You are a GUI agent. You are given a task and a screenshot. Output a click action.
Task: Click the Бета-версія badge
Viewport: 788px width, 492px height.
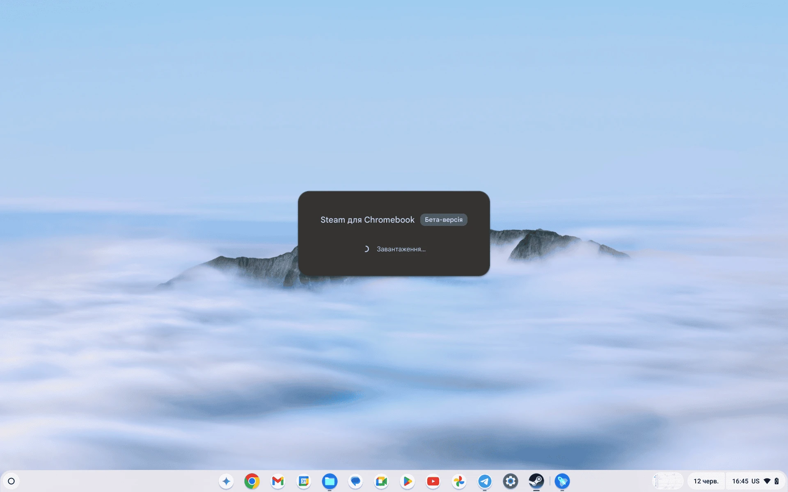[x=444, y=220]
